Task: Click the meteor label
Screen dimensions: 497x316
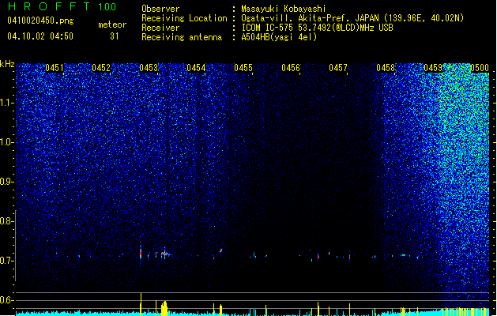Action: click(112, 24)
